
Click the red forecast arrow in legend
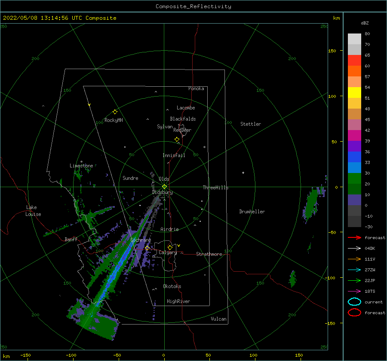pos(354,237)
